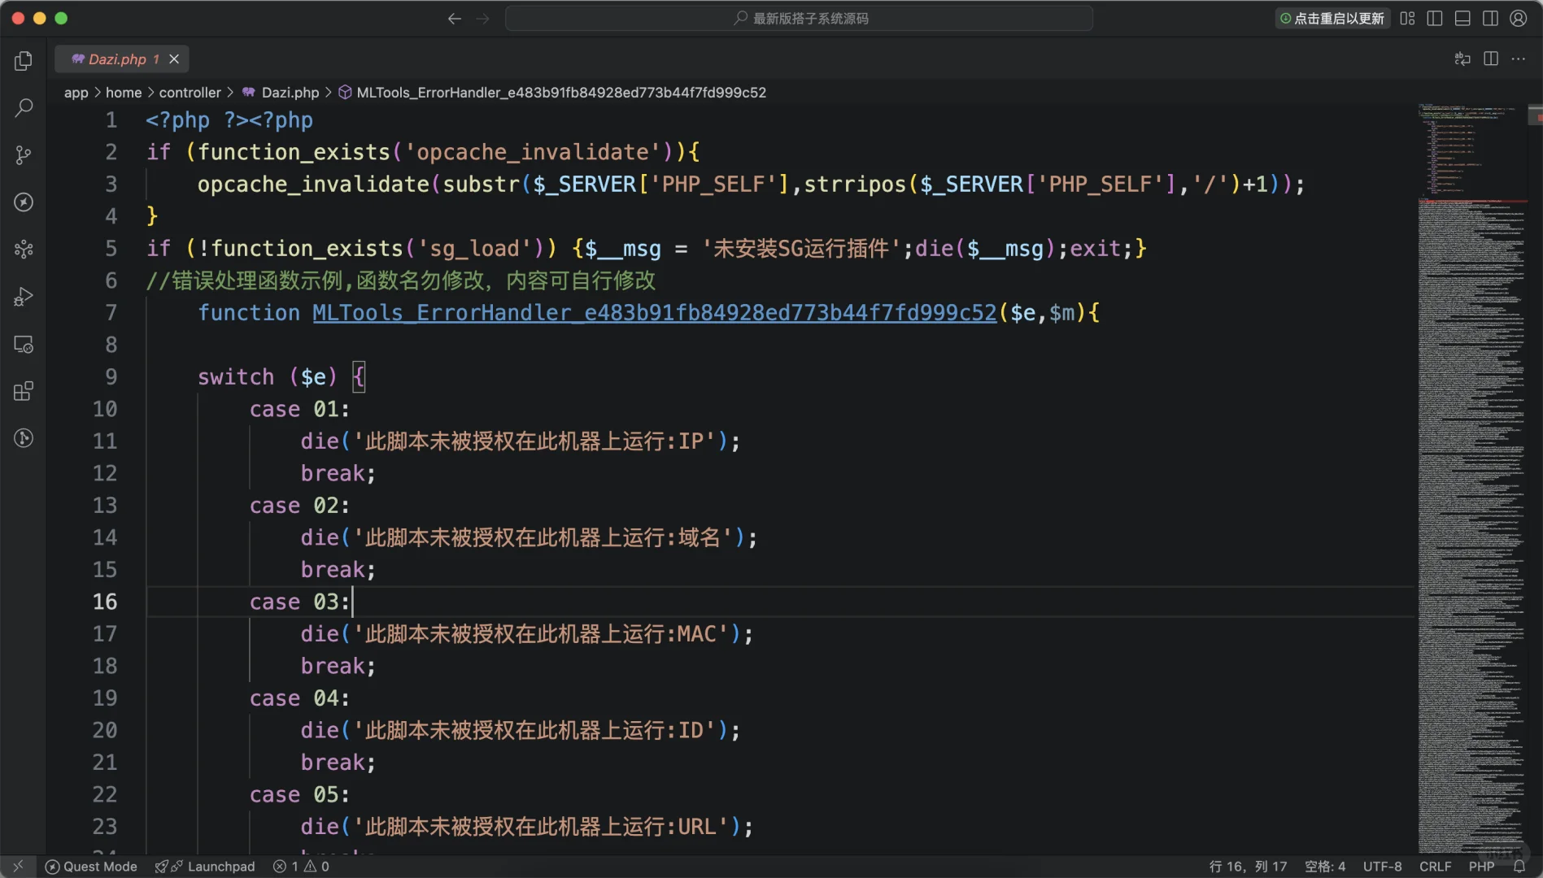This screenshot has height=878, width=1543.
Task: Open the Search view in the activity bar
Action: click(x=24, y=107)
